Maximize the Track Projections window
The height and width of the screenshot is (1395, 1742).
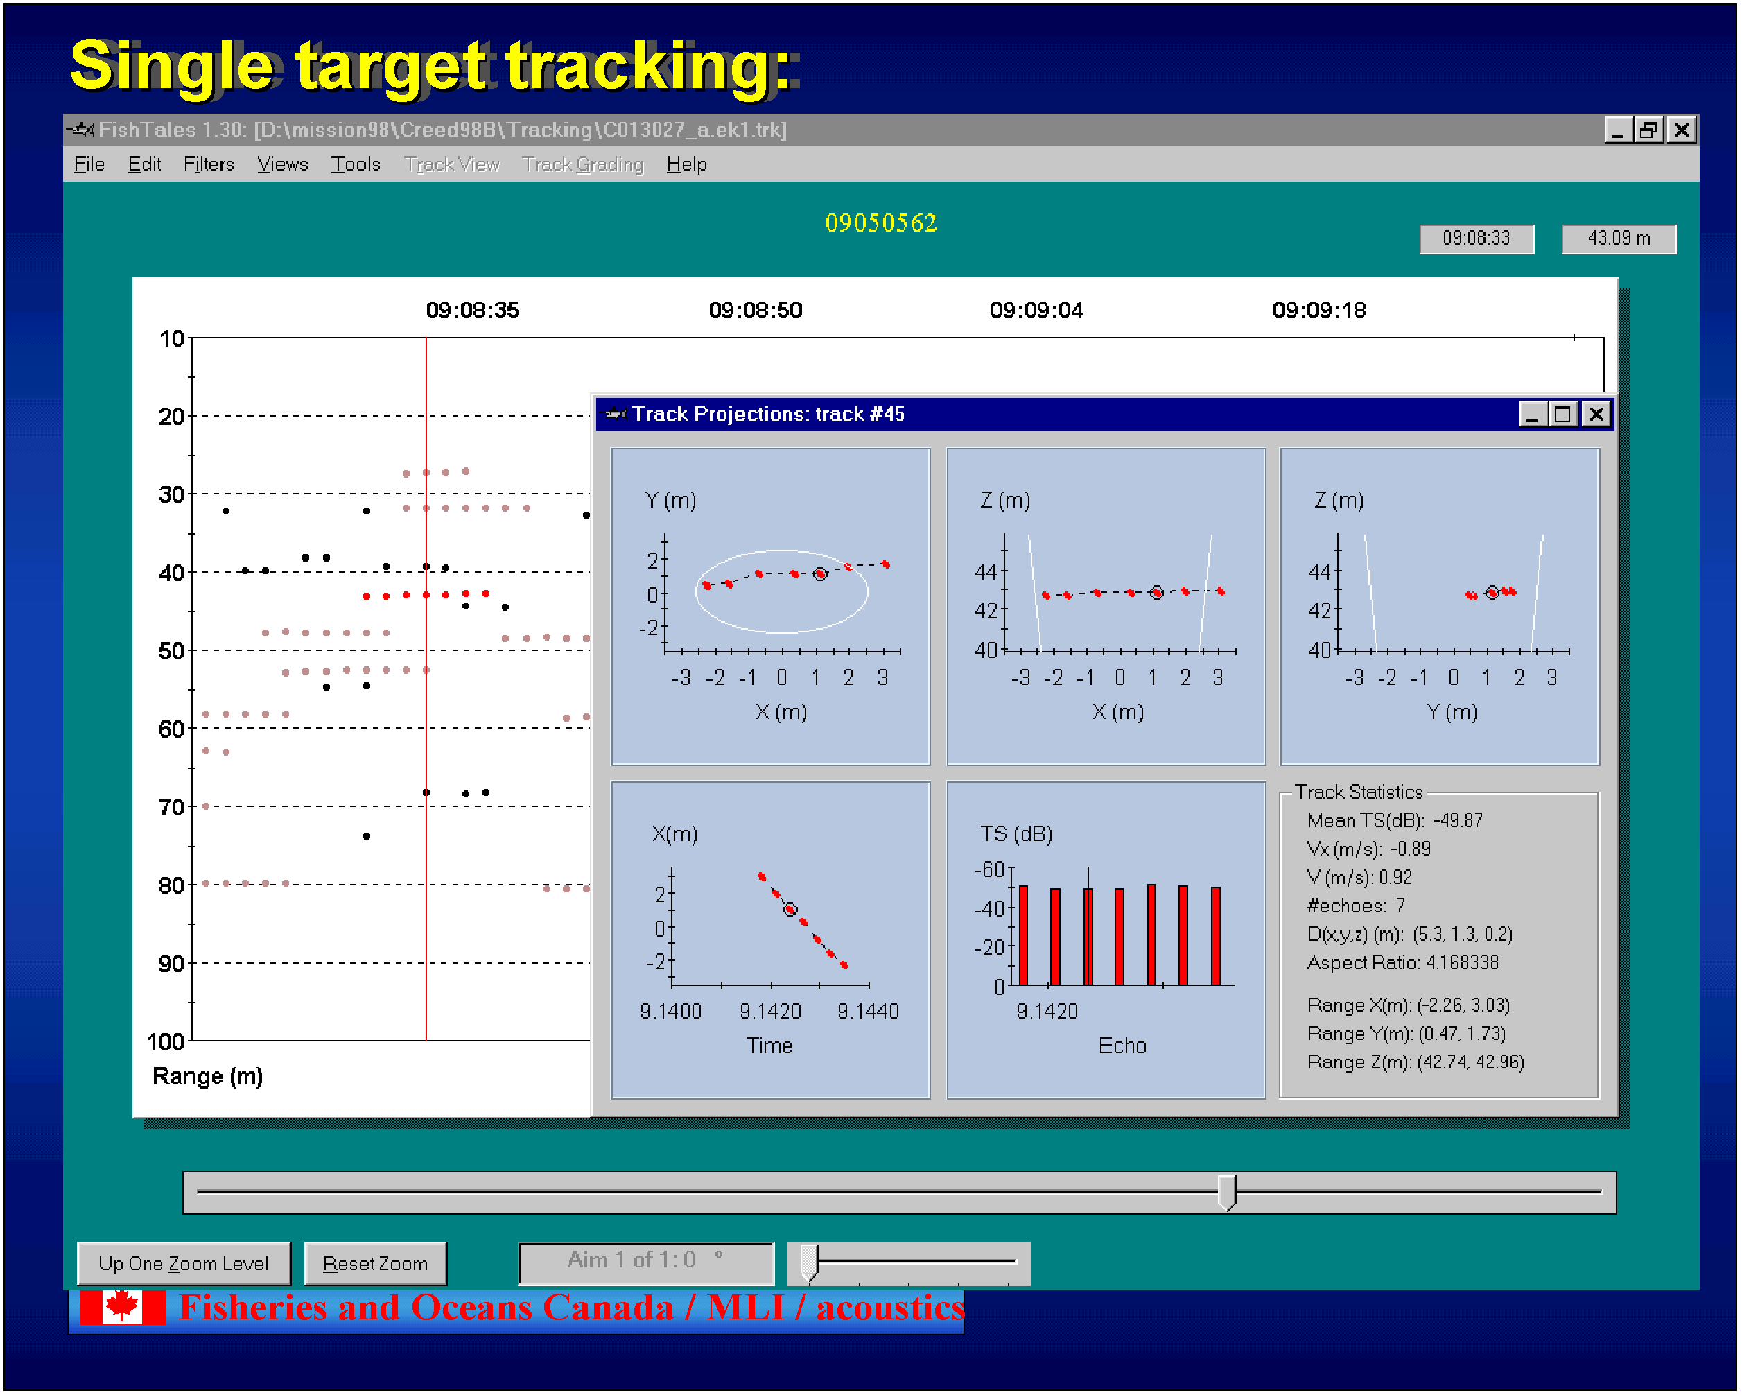click(x=1562, y=415)
